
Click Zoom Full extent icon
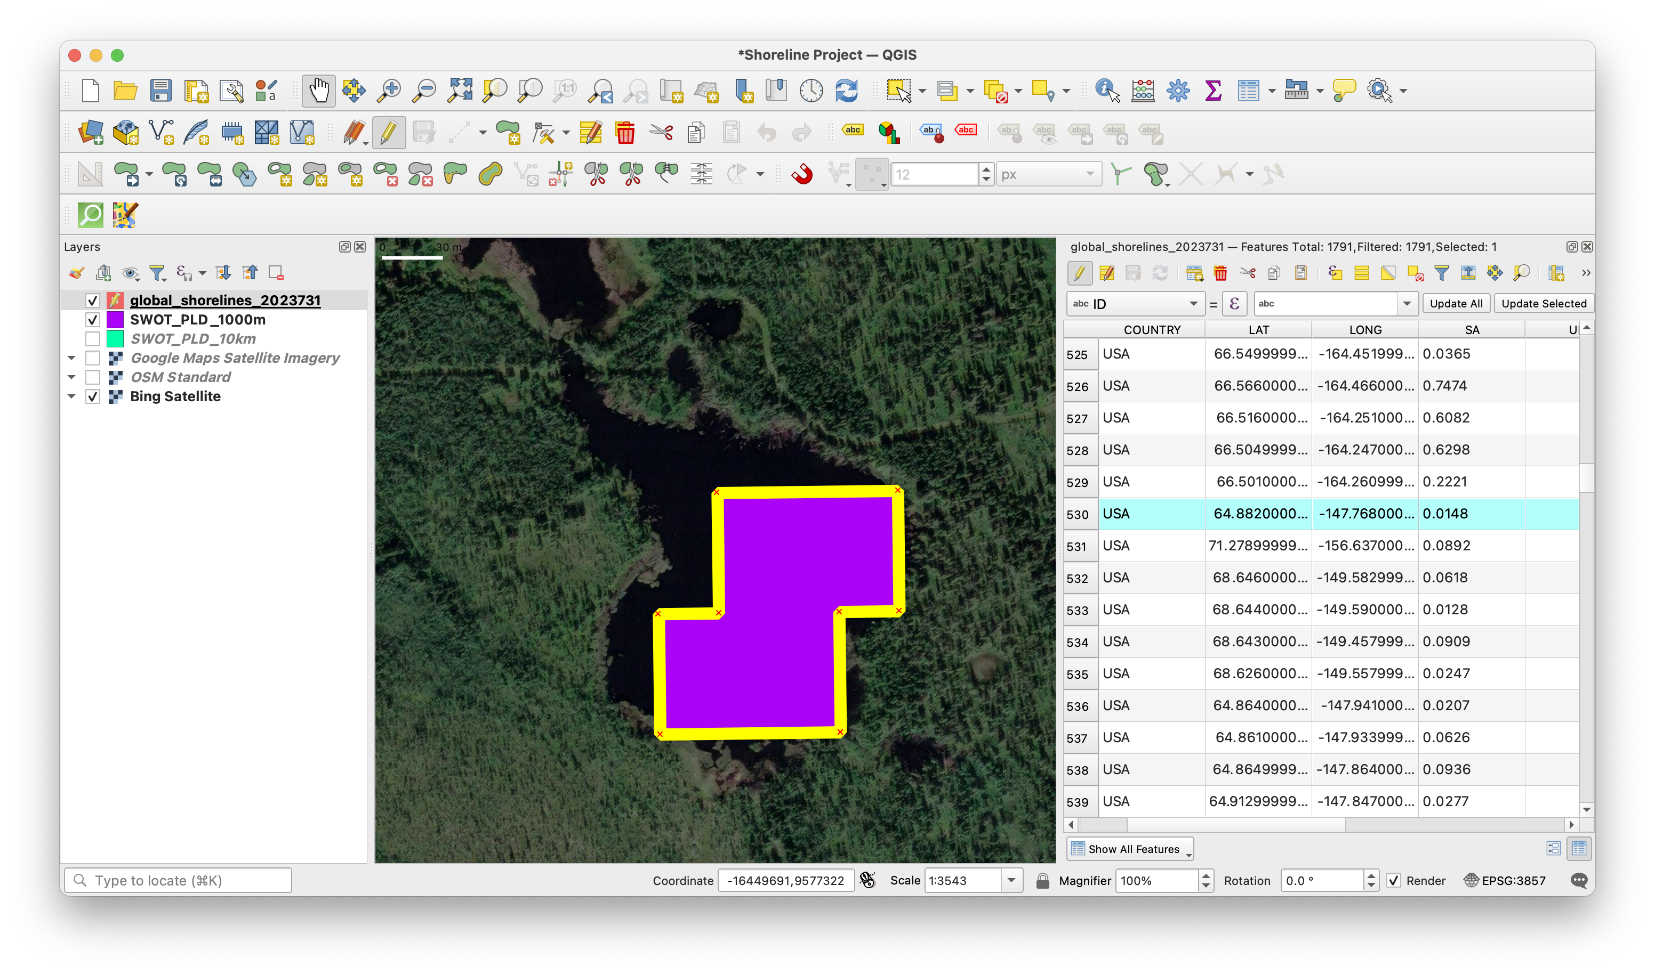click(460, 90)
